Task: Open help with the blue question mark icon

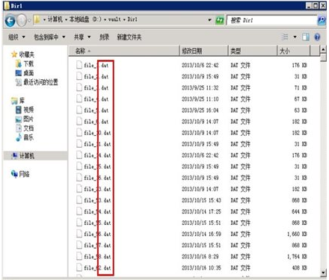Action: tap(317, 37)
